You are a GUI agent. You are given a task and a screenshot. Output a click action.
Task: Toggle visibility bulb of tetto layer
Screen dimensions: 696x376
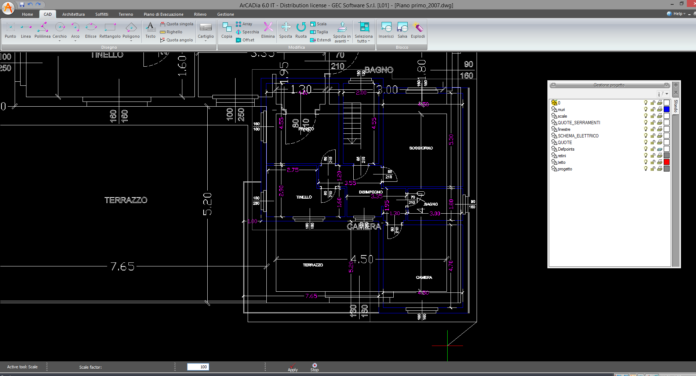(646, 162)
